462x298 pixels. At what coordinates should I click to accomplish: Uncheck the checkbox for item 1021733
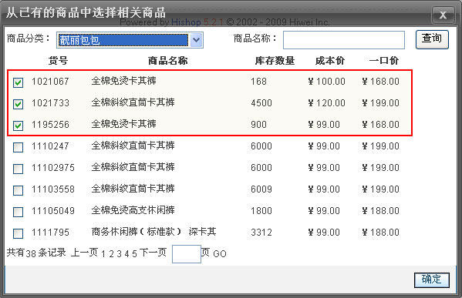18,104
